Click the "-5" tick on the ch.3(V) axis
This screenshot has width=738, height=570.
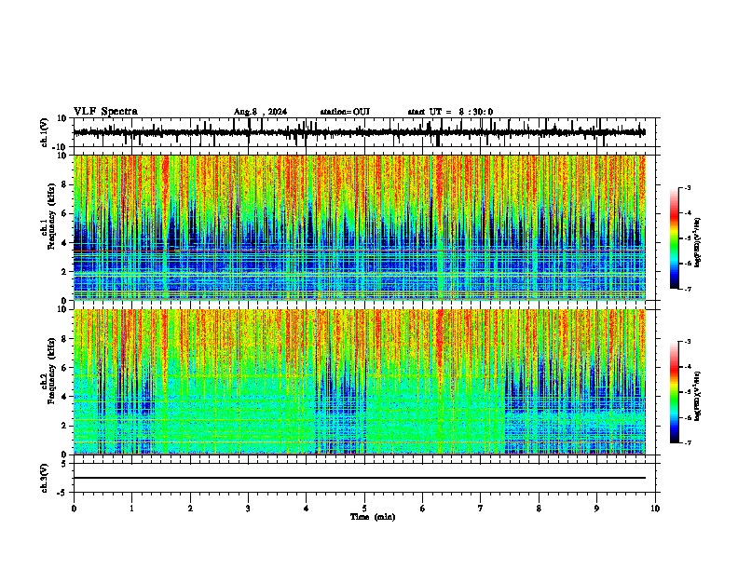pyautogui.click(x=62, y=493)
